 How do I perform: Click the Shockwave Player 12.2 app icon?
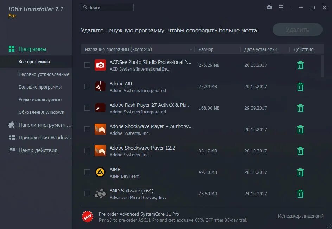100,151
